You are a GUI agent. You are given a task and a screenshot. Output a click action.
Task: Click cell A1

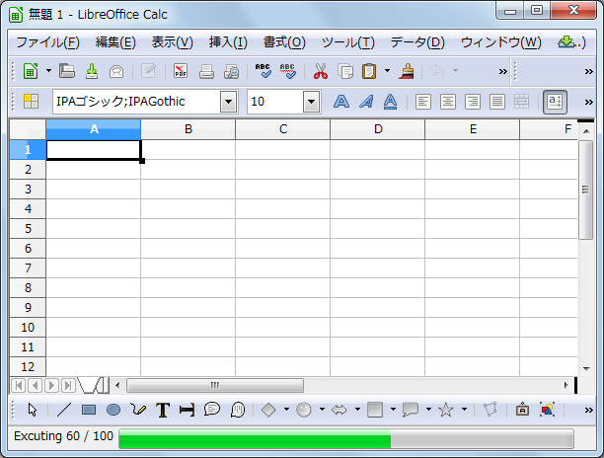point(94,149)
